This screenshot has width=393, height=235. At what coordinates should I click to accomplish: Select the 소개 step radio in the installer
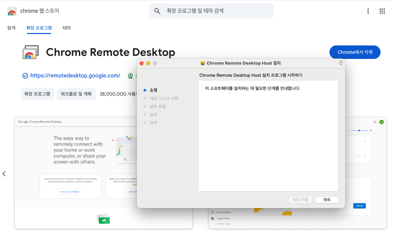coord(144,90)
